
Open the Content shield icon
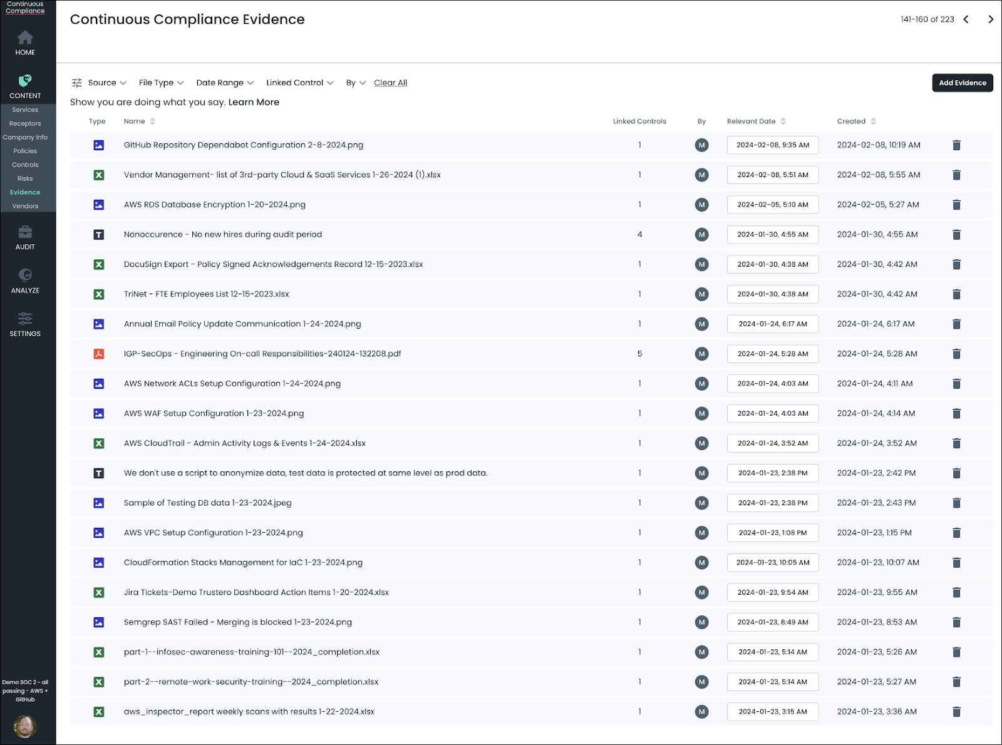(x=25, y=81)
